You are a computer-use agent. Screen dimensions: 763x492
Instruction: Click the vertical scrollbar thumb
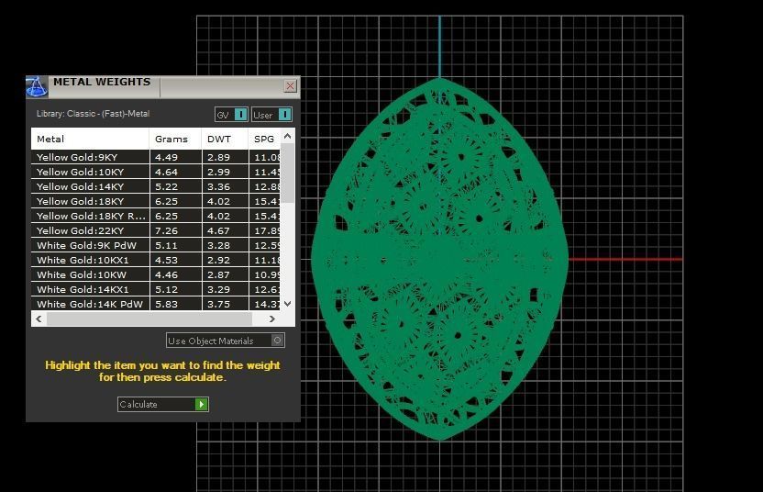[288, 173]
